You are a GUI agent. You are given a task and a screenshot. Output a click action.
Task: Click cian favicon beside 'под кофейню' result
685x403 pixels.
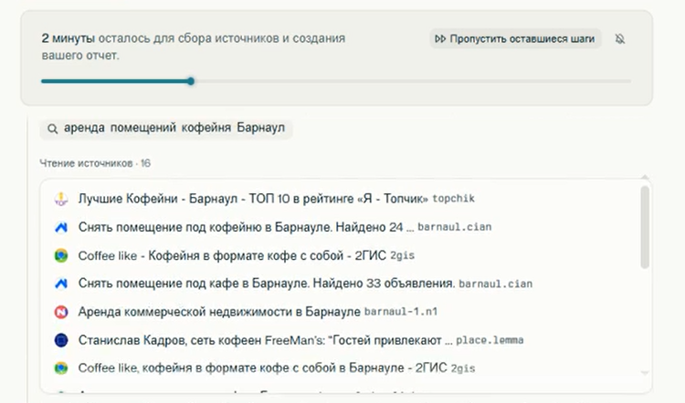[x=61, y=227]
